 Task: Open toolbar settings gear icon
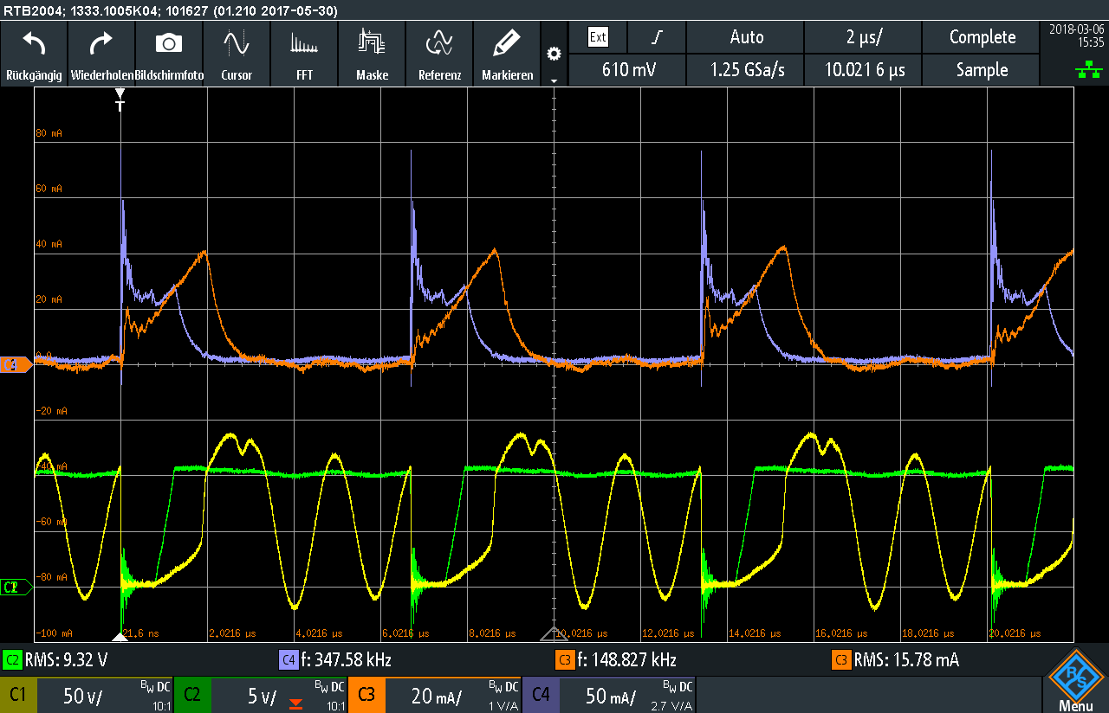[554, 54]
